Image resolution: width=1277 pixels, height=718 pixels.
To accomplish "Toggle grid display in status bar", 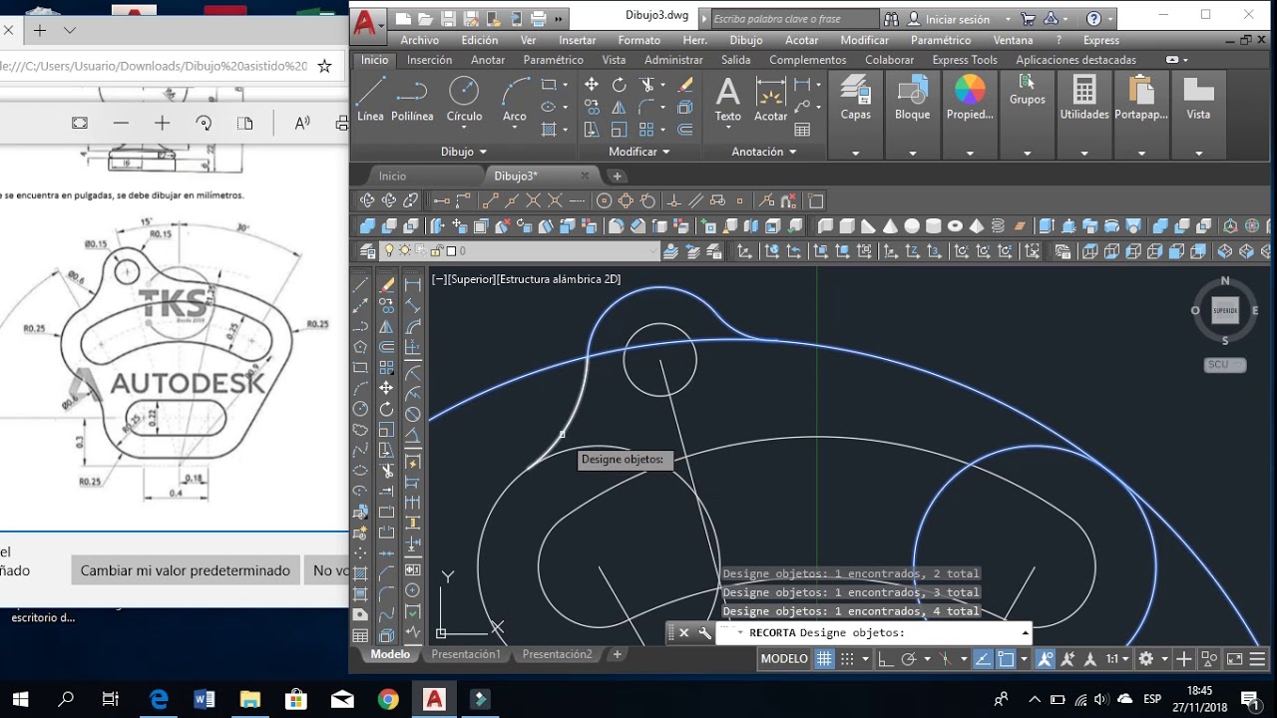I will (x=824, y=659).
